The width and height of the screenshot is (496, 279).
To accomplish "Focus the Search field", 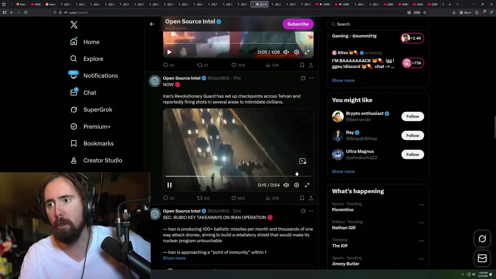I will pyautogui.click(x=378, y=24).
